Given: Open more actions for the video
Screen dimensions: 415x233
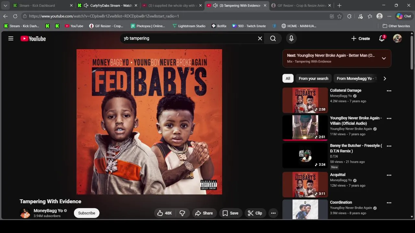Looking at the screenshot, I should click(273, 213).
